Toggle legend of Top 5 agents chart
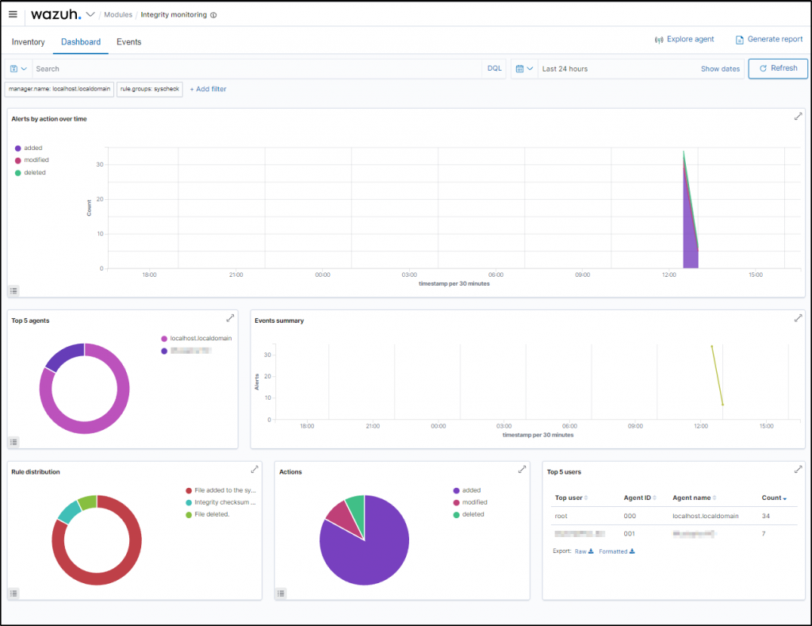The height and width of the screenshot is (626, 812). pos(14,442)
